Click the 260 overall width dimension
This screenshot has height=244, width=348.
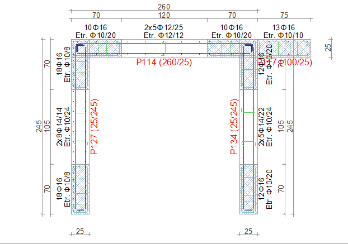[x=164, y=6]
